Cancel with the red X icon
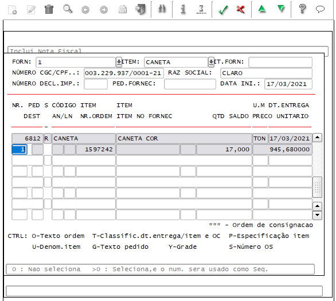The image size is (336, 301). (x=241, y=9)
